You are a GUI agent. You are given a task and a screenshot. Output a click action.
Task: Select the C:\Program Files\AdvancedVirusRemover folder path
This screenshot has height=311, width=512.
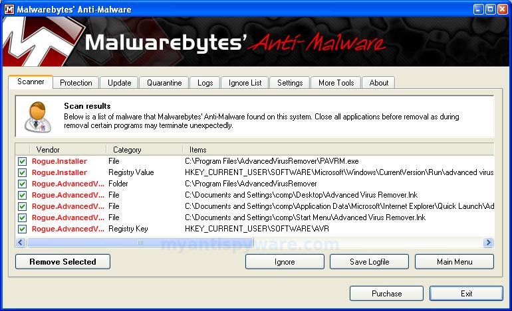(x=251, y=184)
